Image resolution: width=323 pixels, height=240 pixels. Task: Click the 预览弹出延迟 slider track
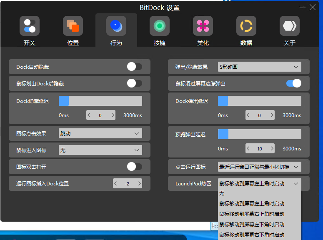[260, 134]
